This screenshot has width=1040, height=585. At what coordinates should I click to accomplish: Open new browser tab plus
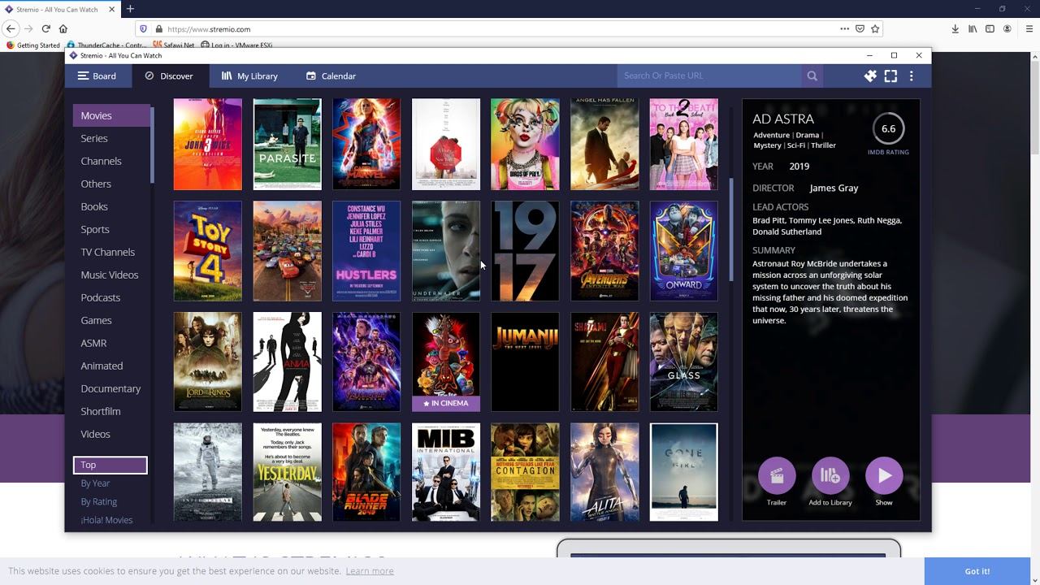click(130, 9)
